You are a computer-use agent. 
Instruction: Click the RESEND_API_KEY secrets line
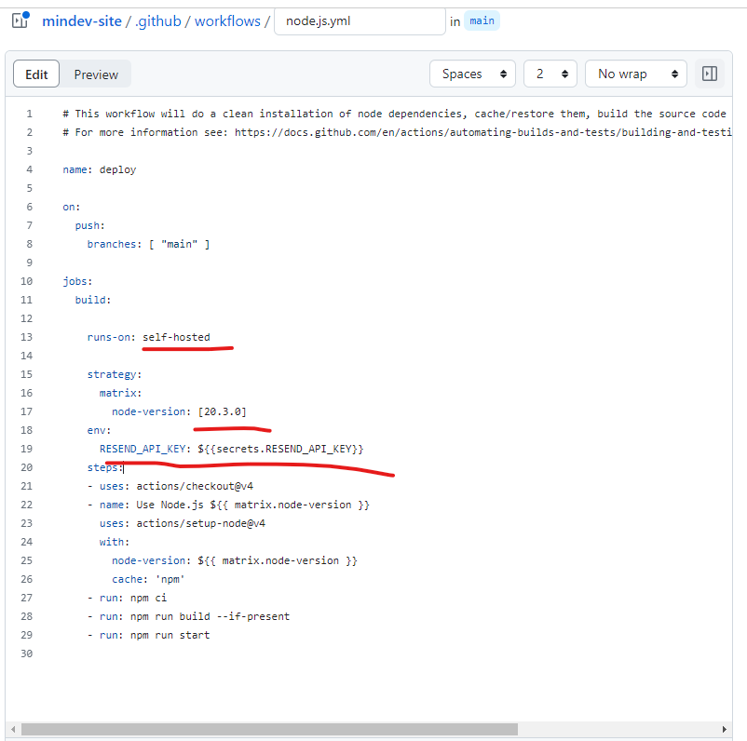pyautogui.click(x=231, y=449)
